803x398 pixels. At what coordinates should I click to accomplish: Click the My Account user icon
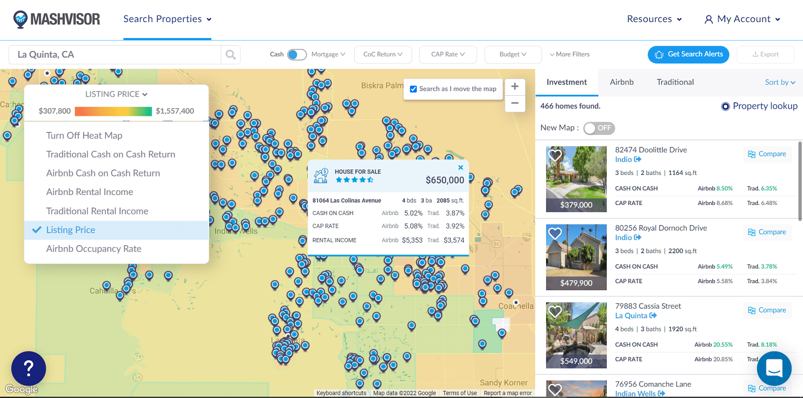(x=709, y=20)
